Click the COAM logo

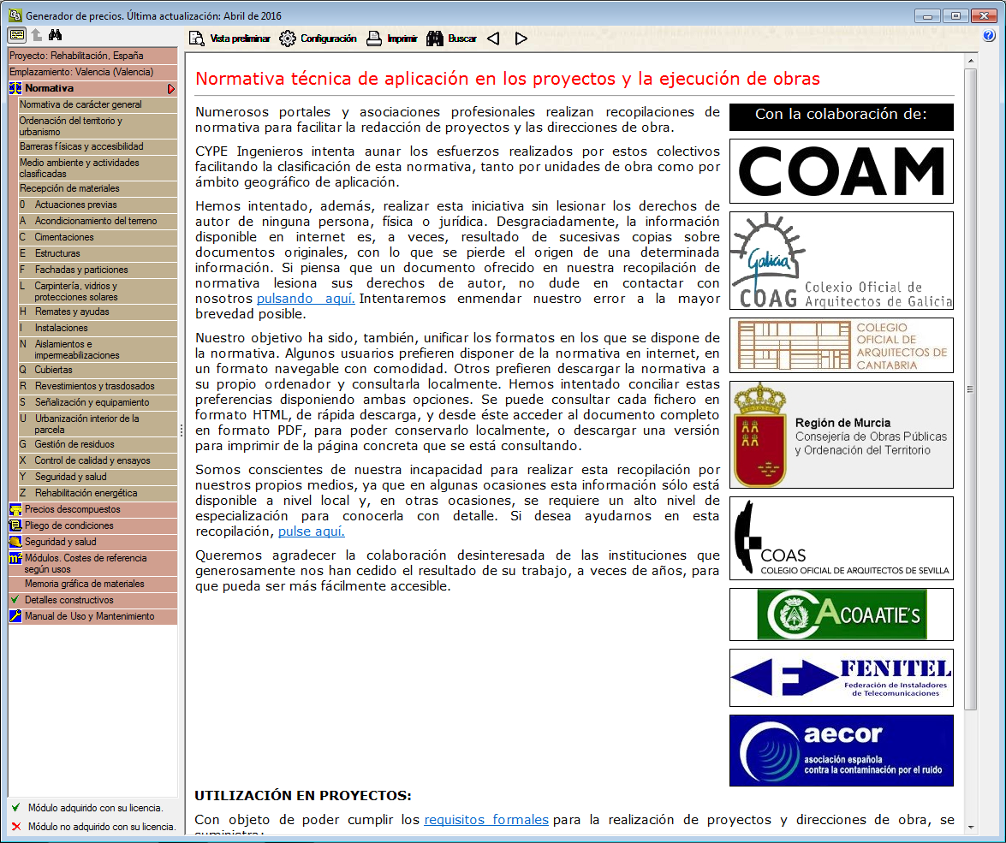pos(841,171)
